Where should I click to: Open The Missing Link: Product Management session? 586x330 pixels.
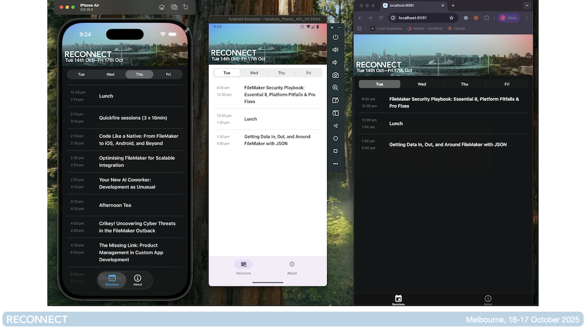pyautogui.click(x=125, y=253)
